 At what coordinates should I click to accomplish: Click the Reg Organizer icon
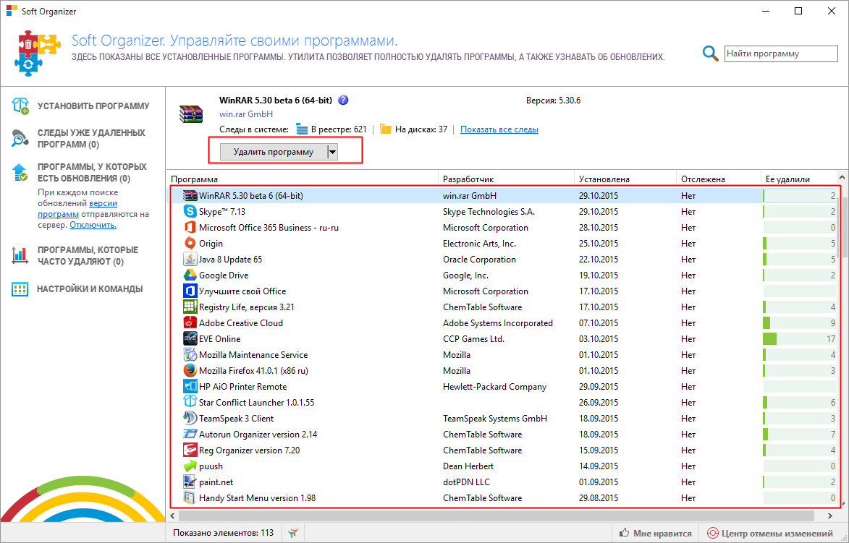coord(190,450)
